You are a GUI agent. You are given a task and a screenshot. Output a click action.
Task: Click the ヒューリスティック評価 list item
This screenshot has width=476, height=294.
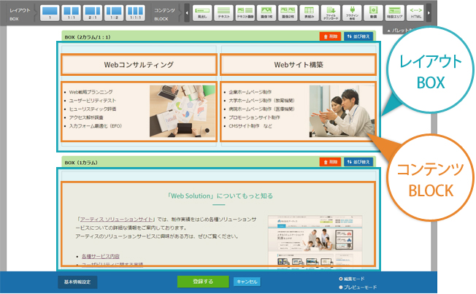point(93,109)
